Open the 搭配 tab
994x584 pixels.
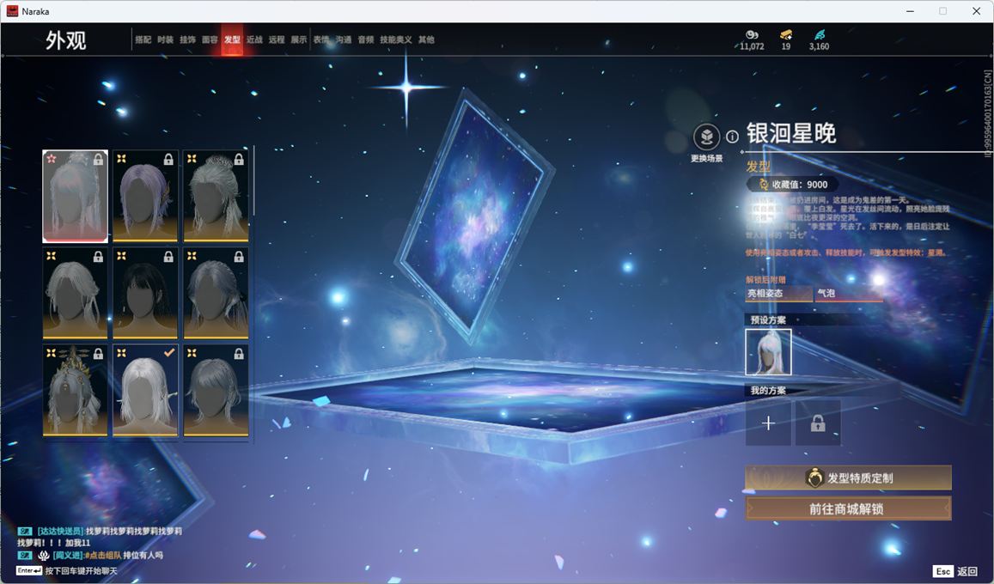pyautogui.click(x=143, y=40)
